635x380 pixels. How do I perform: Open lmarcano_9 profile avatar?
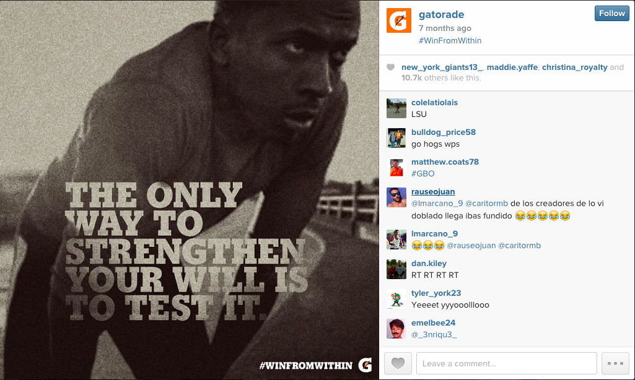(396, 239)
